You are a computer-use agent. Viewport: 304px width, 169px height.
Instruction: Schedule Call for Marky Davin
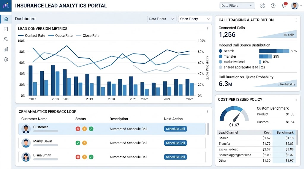pos(175,143)
